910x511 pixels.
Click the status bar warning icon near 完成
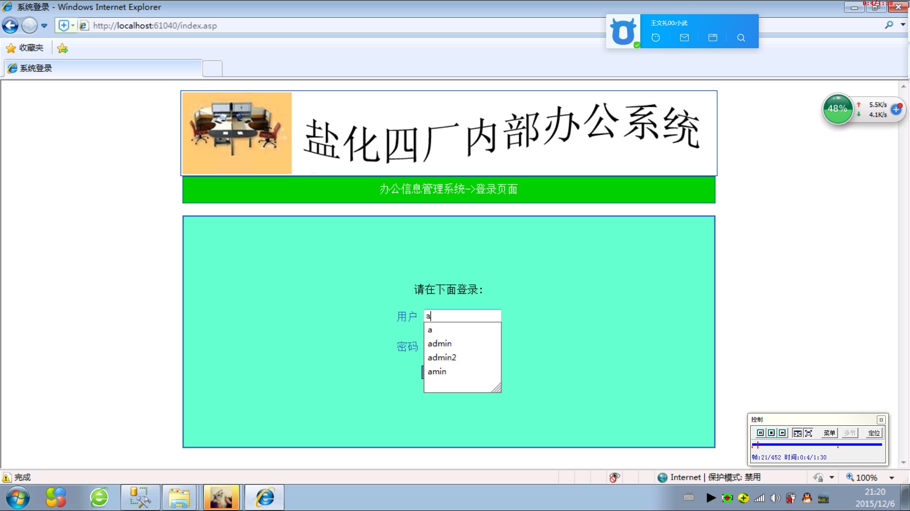click(x=7, y=477)
